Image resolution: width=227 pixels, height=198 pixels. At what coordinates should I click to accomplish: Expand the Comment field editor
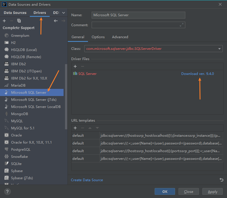click(x=182, y=25)
